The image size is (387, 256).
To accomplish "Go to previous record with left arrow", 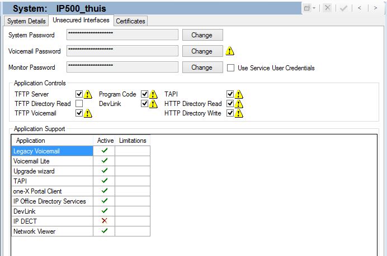I will (360, 8).
